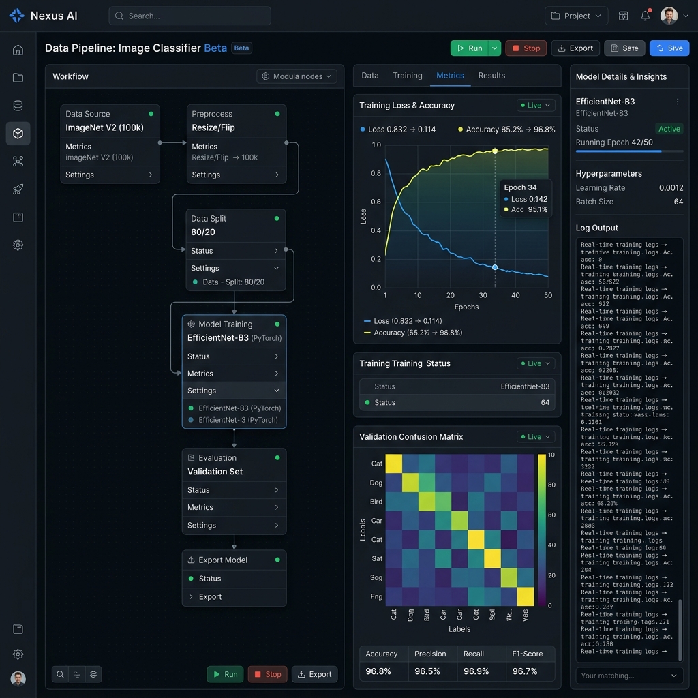Open the package icon next to Project
The image size is (698, 698).
(623, 16)
